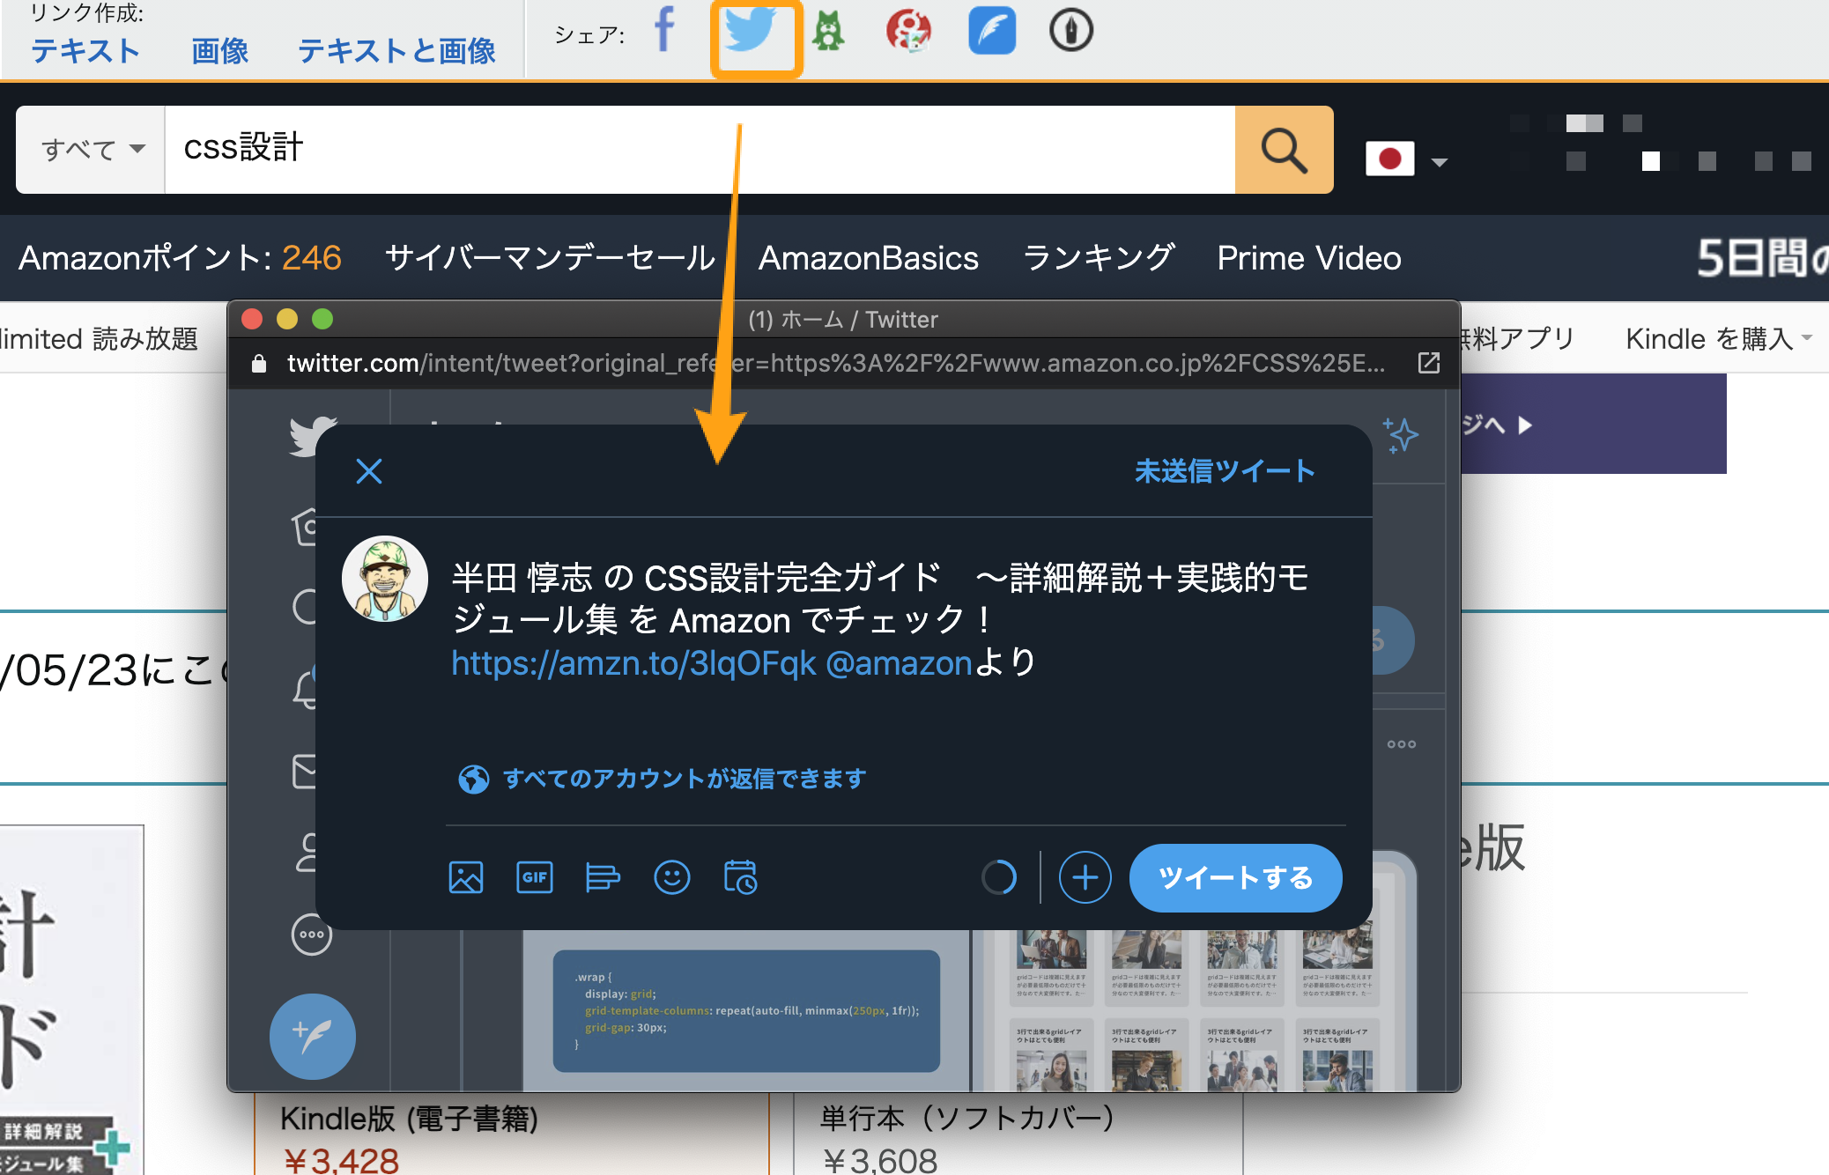Click the Amazon search magnifier button
The image size is (1829, 1175).
pos(1284,150)
